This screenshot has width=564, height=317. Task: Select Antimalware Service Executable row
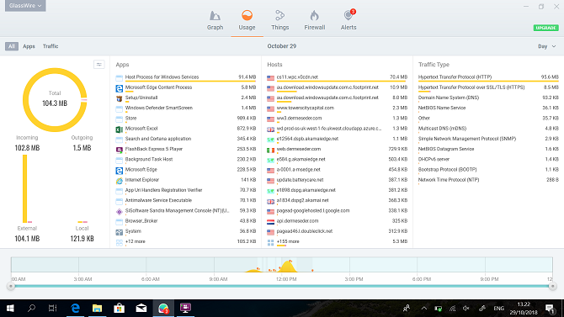[x=185, y=201]
